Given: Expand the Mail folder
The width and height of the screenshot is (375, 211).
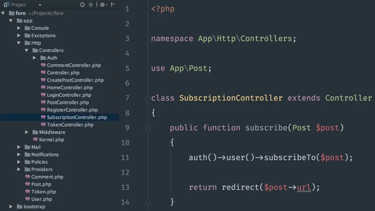Looking at the screenshot, I should coord(19,147).
